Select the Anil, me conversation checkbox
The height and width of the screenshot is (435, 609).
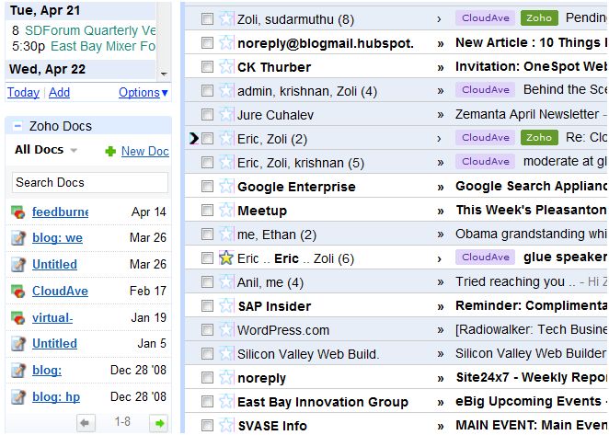point(207,282)
